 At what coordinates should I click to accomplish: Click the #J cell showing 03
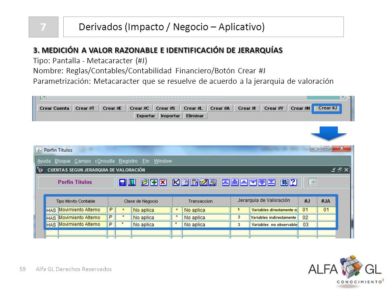click(307, 224)
